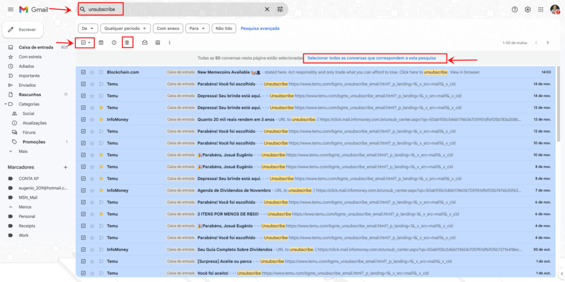
Task: Open Pesquisa avançada link
Action: [260, 29]
